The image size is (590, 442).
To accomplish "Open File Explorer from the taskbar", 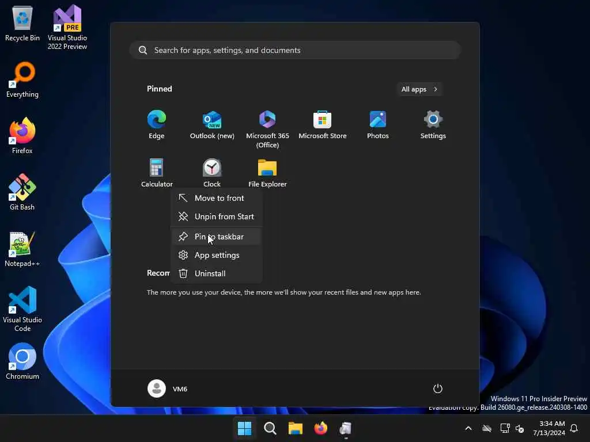I will [x=296, y=428].
